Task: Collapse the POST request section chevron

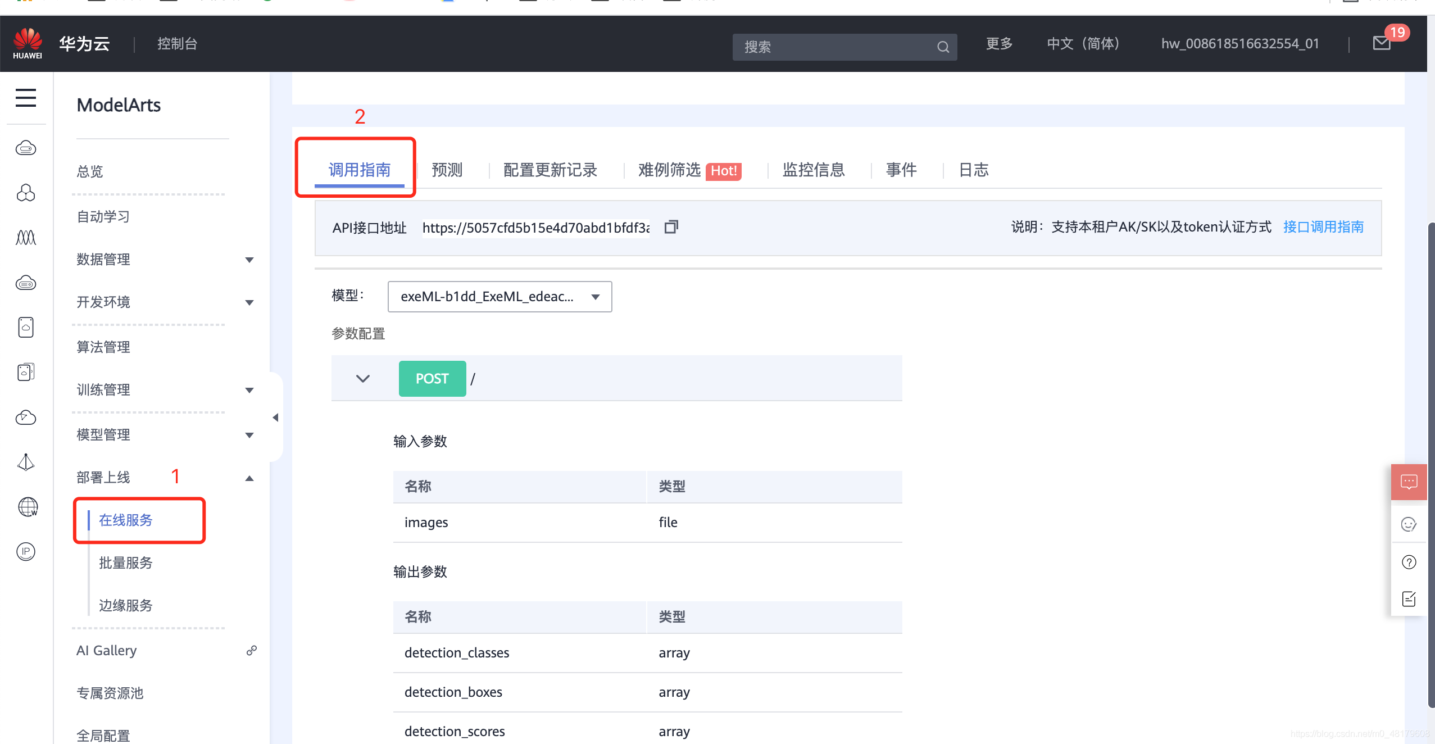Action: [363, 379]
